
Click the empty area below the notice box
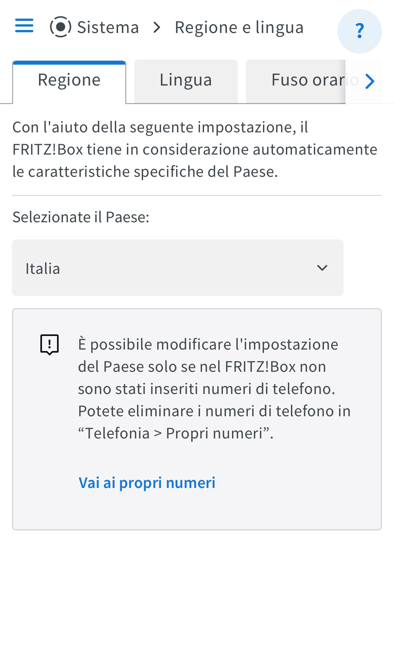pos(197,593)
